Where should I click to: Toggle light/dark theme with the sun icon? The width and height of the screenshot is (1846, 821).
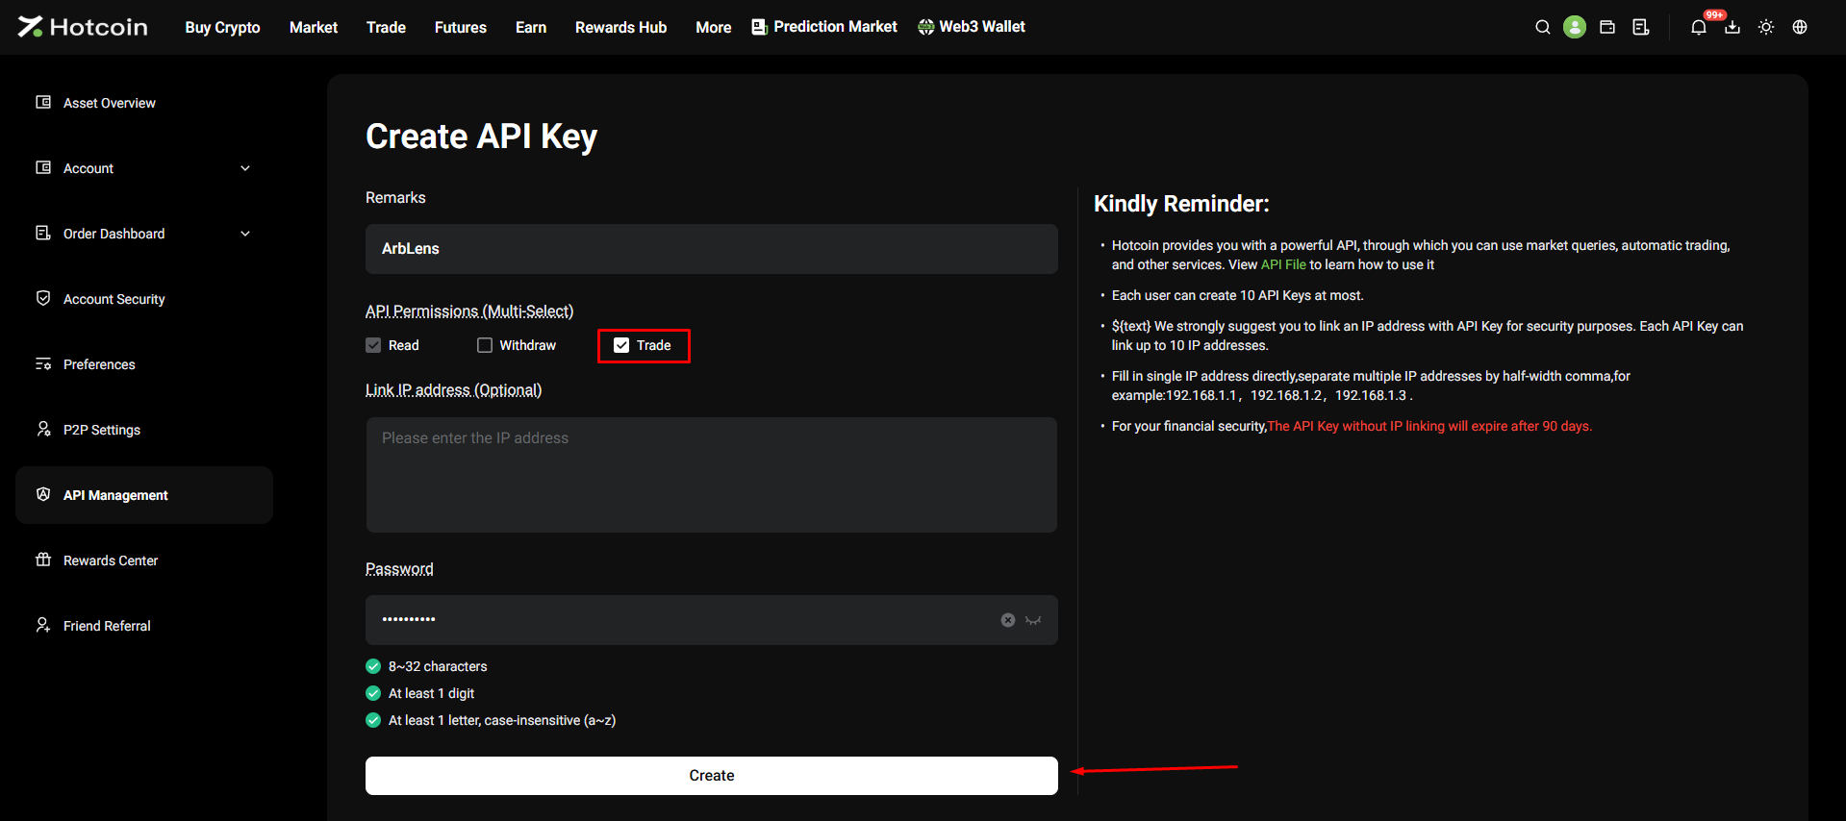1766,27
